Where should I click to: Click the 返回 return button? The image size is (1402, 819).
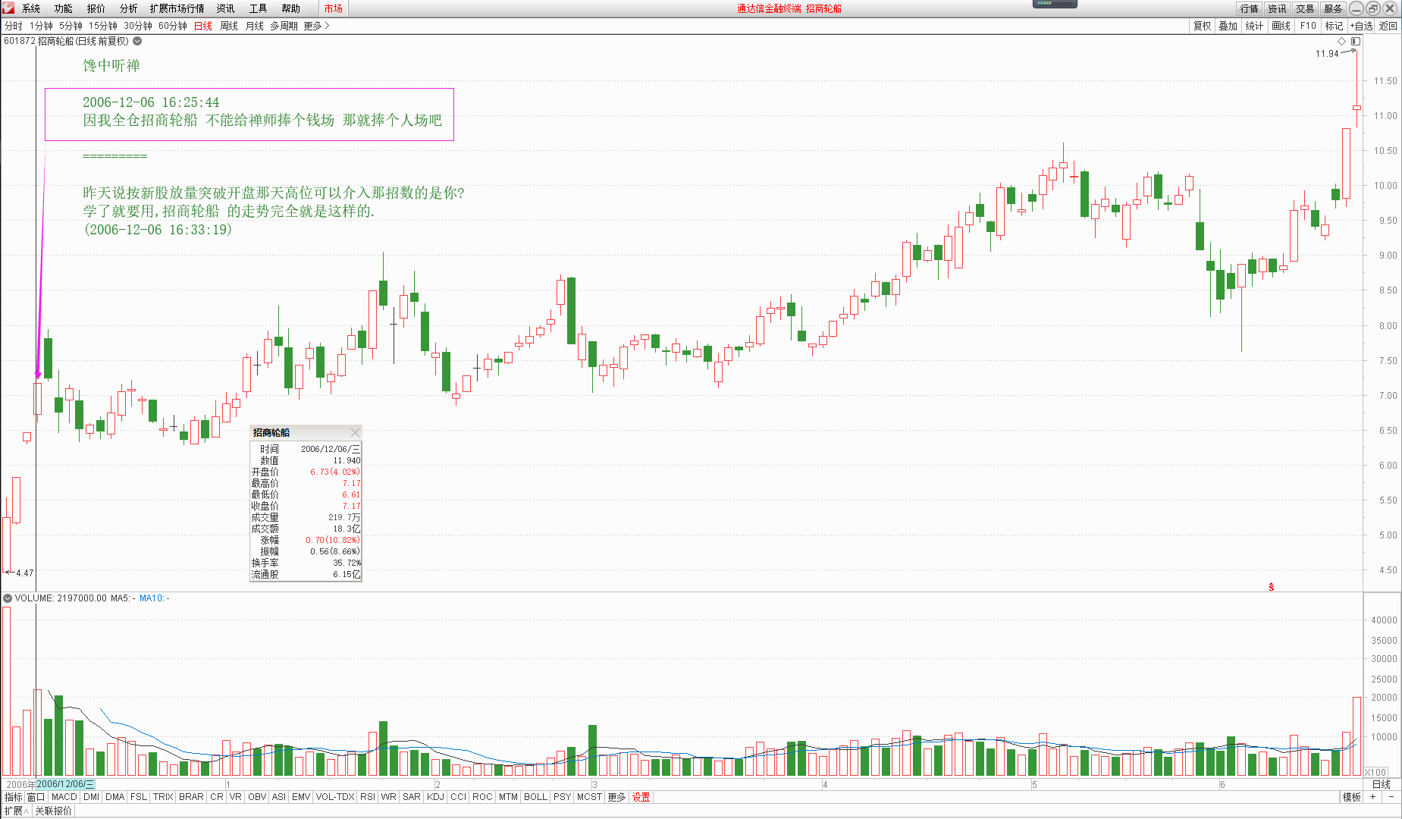coord(1386,25)
